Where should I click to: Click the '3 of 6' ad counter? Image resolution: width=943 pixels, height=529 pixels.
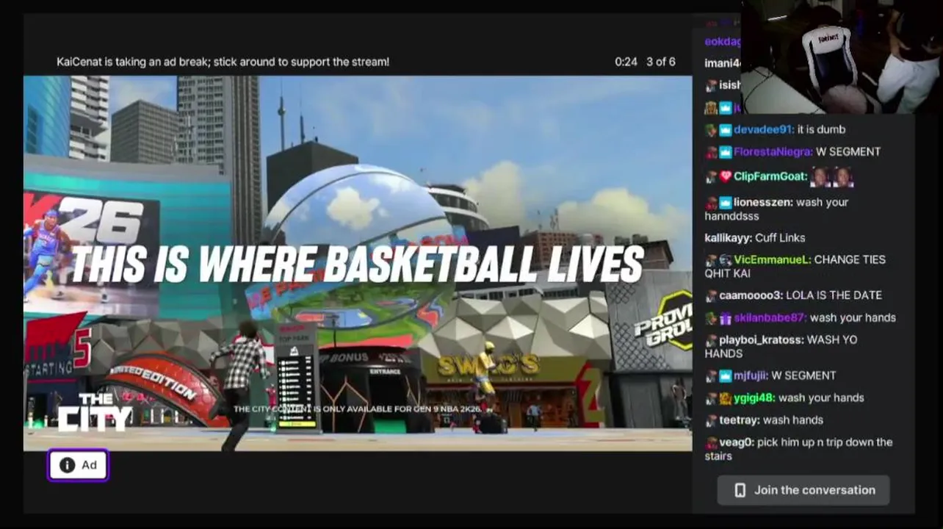coord(661,62)
